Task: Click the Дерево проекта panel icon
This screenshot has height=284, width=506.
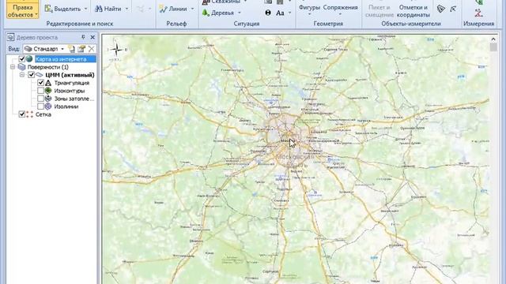Action: [x=10, y=37]
